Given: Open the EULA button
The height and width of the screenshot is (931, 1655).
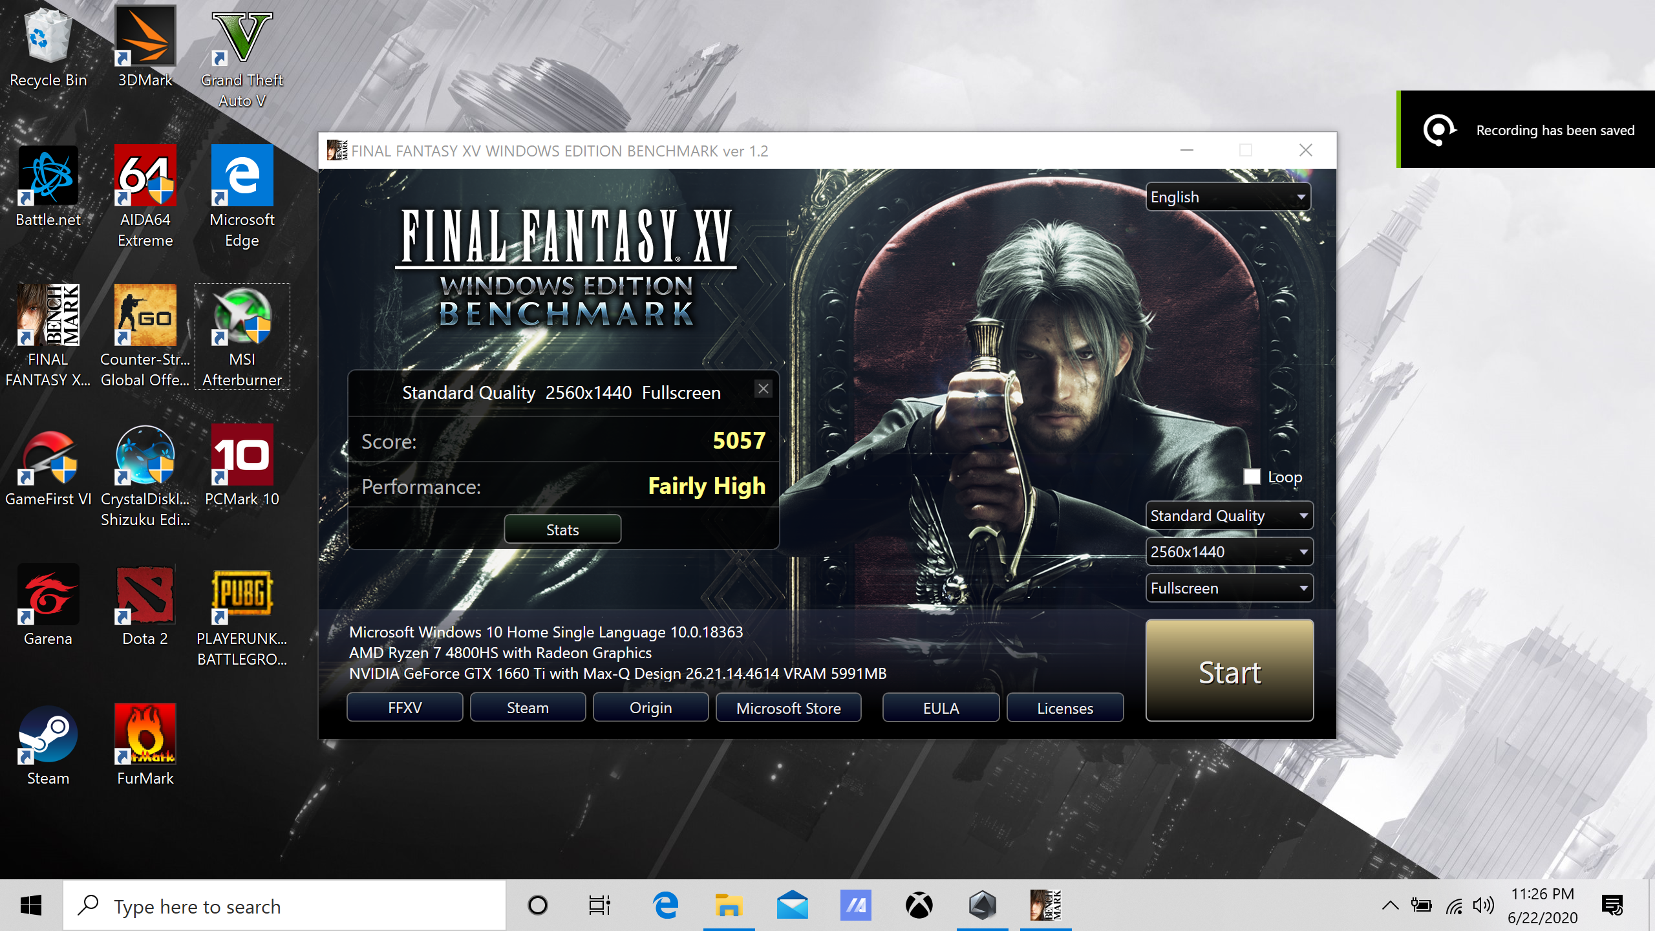Looking at the screenshot, I should click(x=941, y=707).
